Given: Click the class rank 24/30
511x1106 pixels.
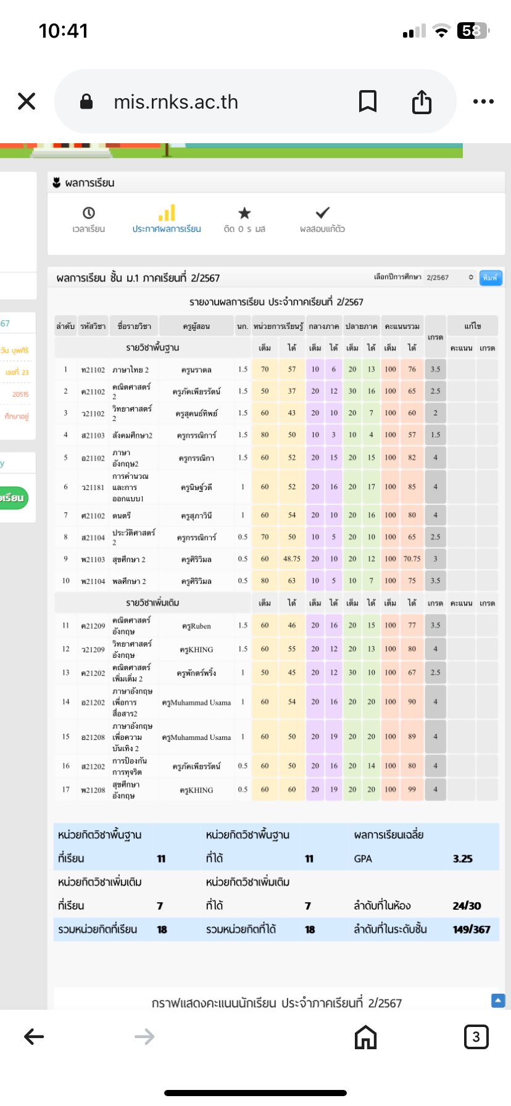Looking at the screenshot, I should 467,906.
